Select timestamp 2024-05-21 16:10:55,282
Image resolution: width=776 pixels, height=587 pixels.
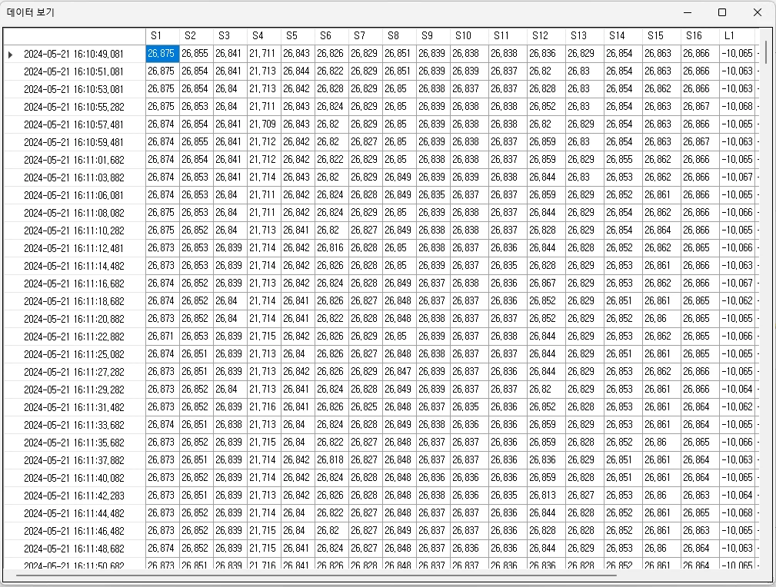coord(74,108)
